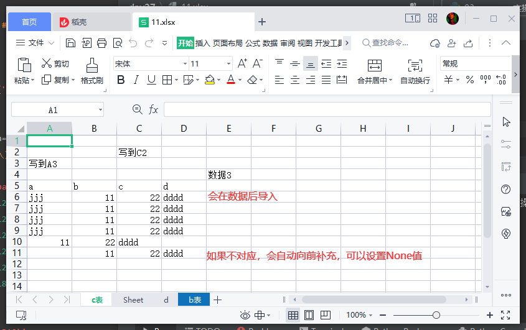Open font name dropdown 宋体
This screenshot has height=330, width=526.
[x=185, y=63]
